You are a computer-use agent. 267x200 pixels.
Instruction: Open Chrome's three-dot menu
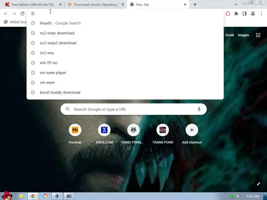click(x=261, y=14)
